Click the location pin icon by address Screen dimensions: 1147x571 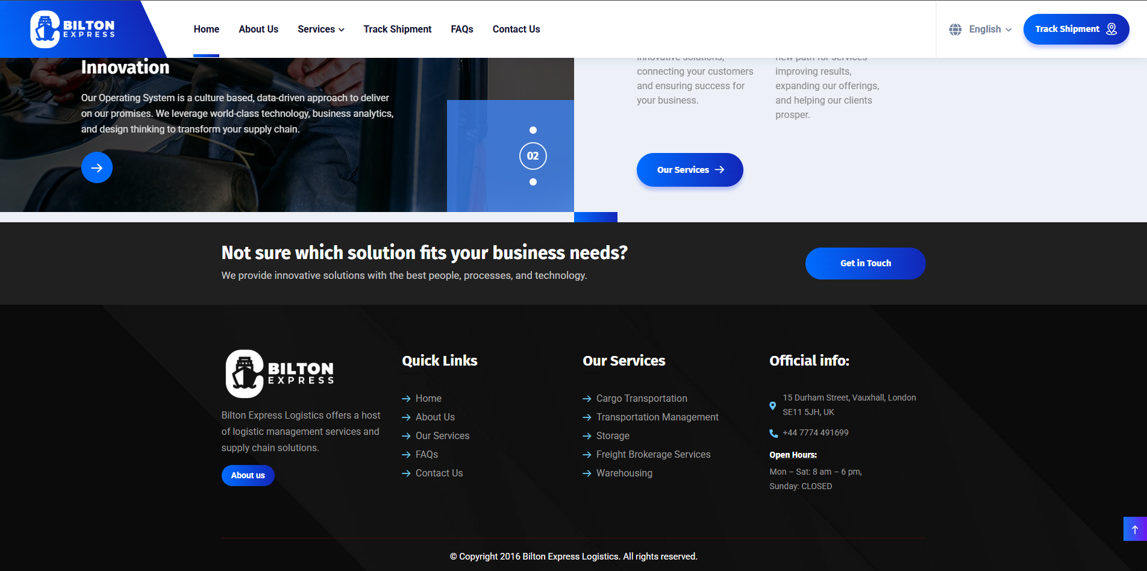point(773,405)
